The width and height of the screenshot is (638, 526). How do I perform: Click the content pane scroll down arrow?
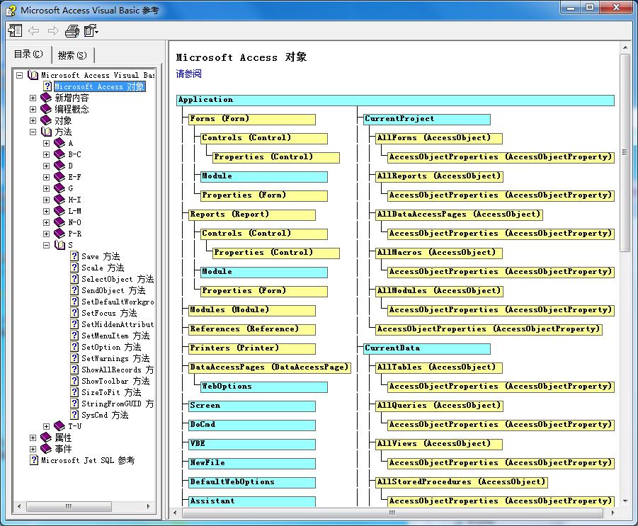click(625, 501)
